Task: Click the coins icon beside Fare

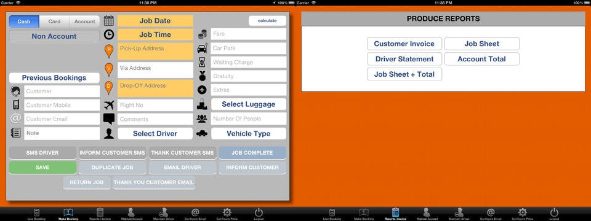Action: (203, 34)
